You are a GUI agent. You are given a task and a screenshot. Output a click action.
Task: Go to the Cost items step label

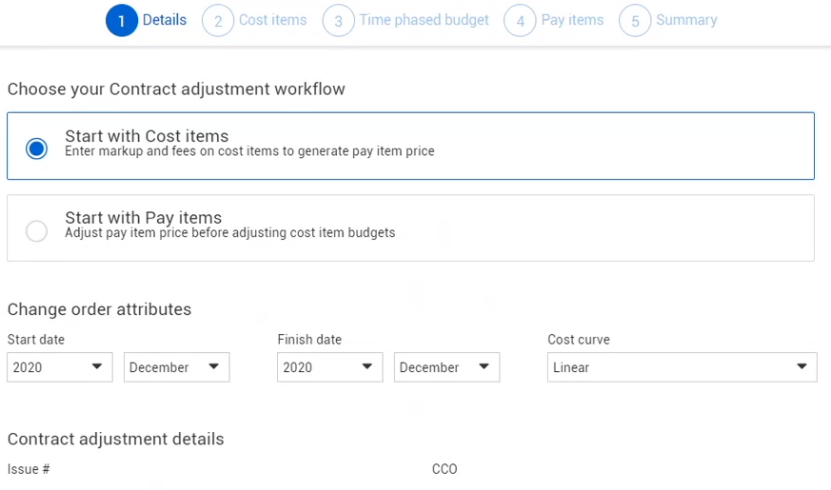[272, 20]
